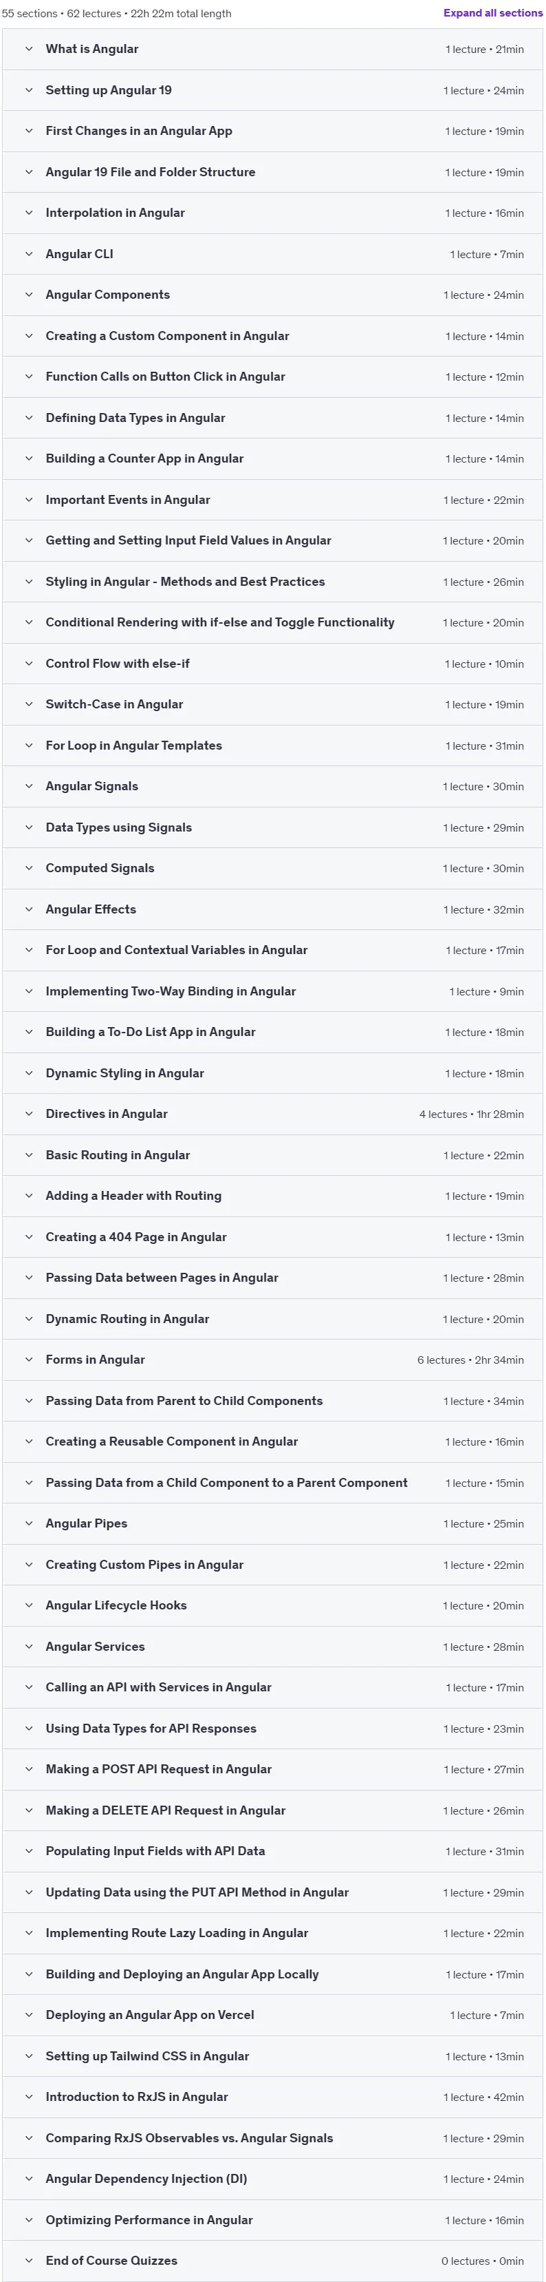Select Interpolation in Angular section title
Screen dimensions: 546x2282
pos(115,213)
